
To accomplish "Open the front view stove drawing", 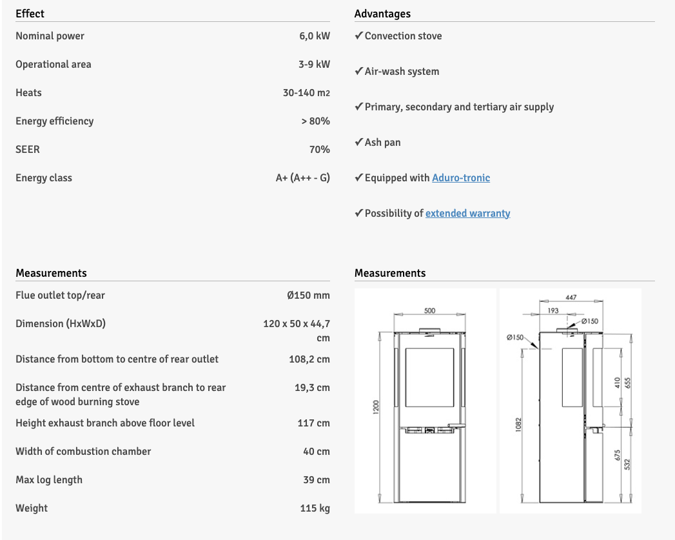I will point(426,401).
